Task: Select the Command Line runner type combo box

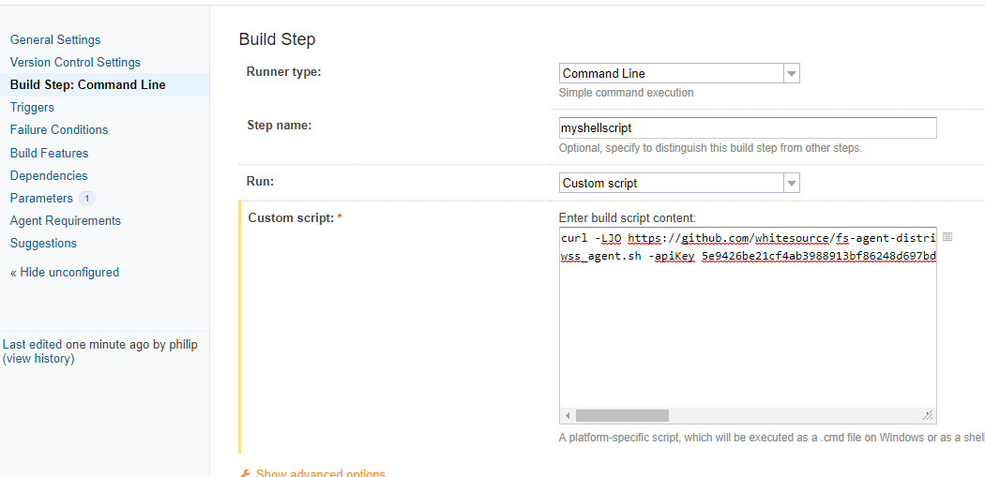Action: (671, 74)
